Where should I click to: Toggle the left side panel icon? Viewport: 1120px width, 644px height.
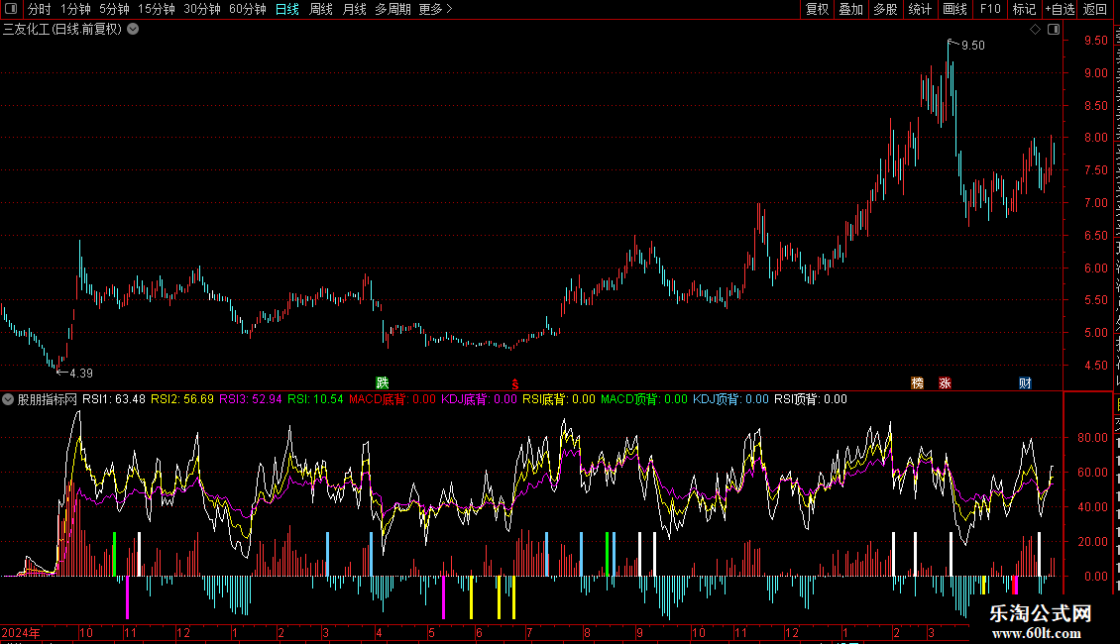point(11,9)
